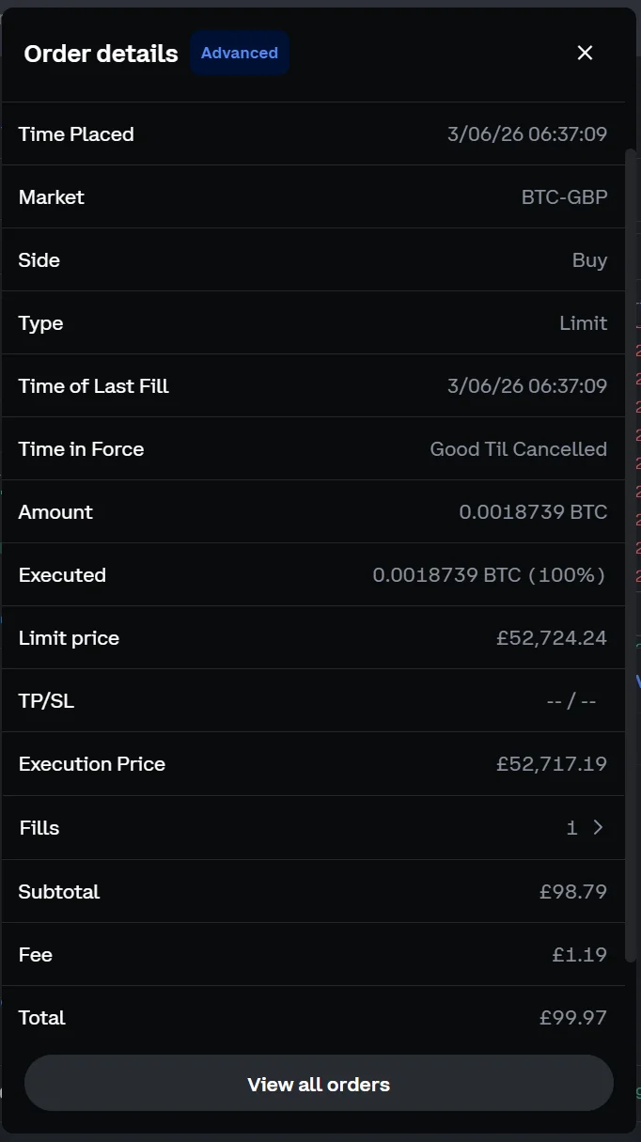Screen dimensions: 641x1142
Task: Expand the Fills row chevron
Action: tap(596, 827)
